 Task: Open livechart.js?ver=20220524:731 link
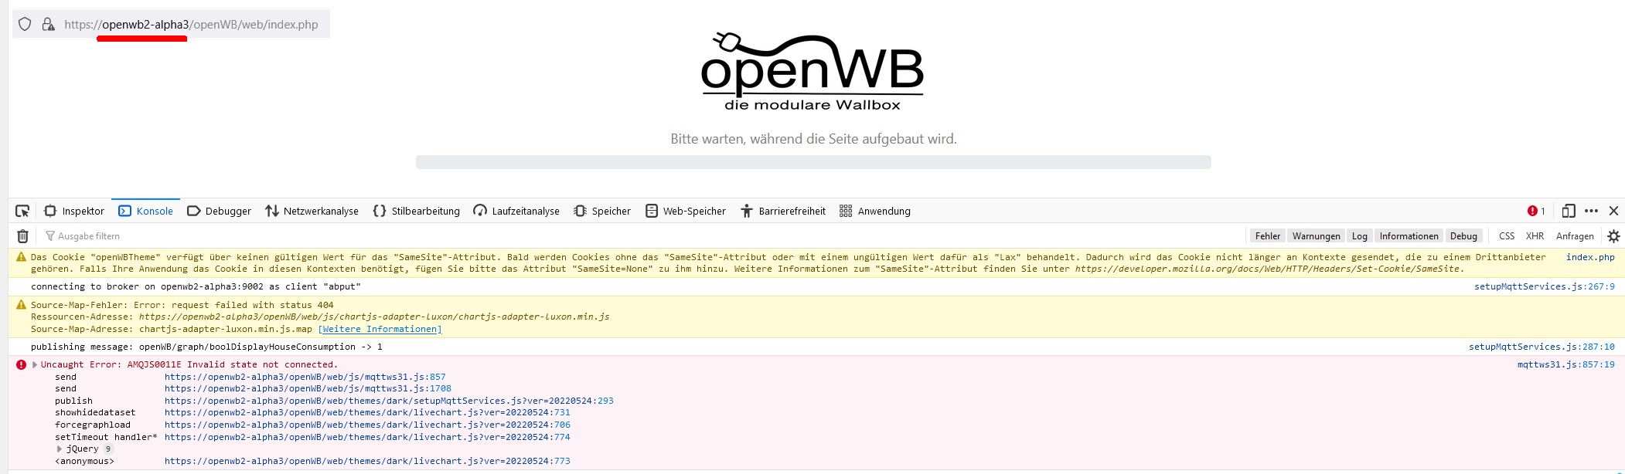click(367, 412)
